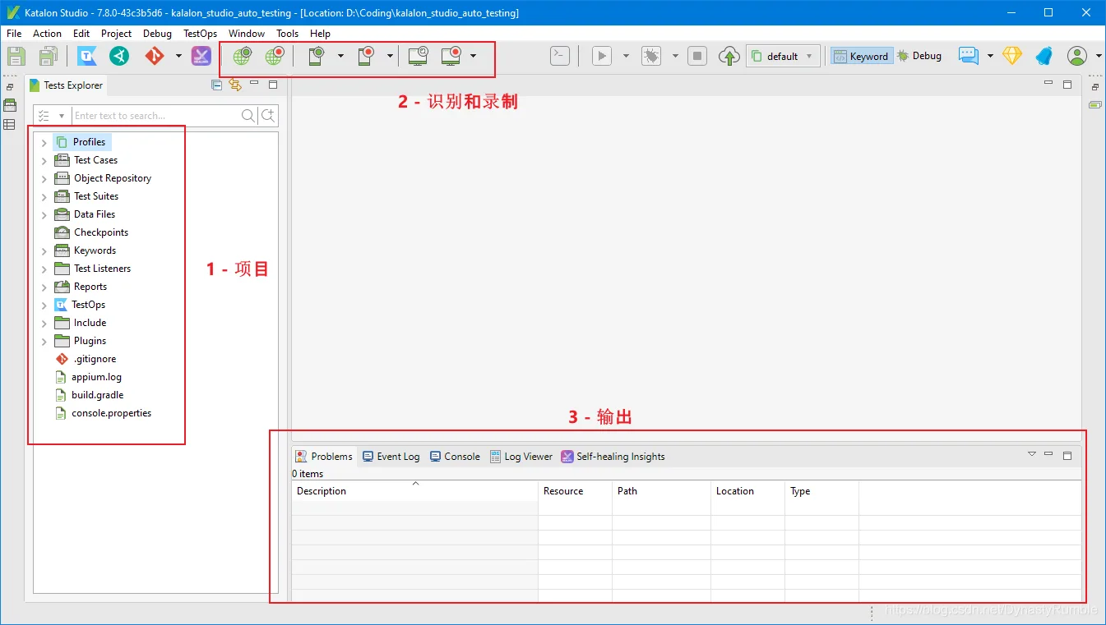1106x625 pixels.
Task: Click the Self-healing purple toolbar icon
Action: click(x=201, y=56)
